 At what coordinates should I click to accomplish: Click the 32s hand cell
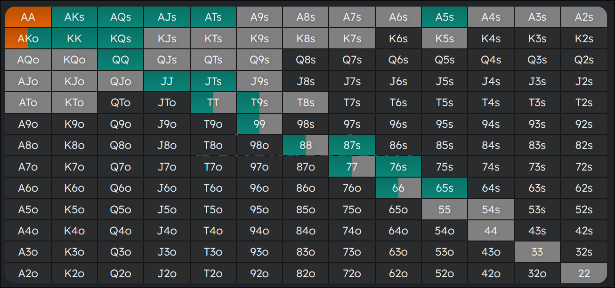[583, 252]
